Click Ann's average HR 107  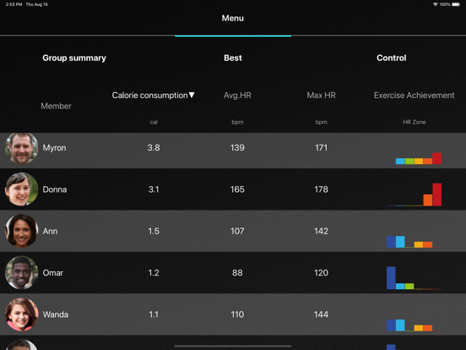[x=237, y=232]
